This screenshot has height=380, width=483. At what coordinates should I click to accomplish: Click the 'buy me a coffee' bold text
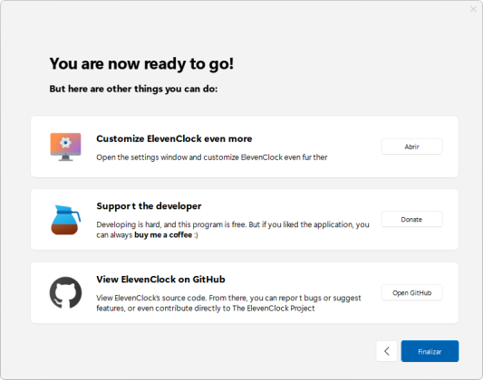[163, 235]
